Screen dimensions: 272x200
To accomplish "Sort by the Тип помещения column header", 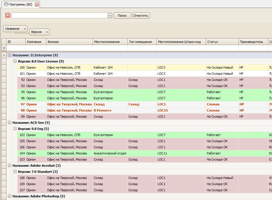I will pos(142,42).
